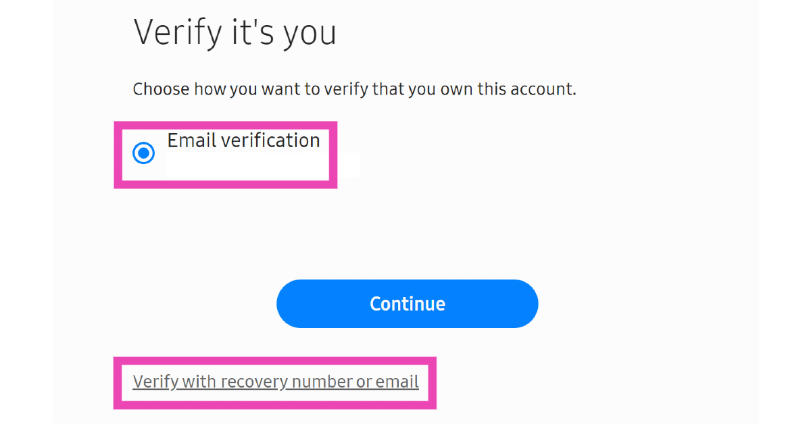Open Verify with recovery number or email

click(x=276, y=382)
